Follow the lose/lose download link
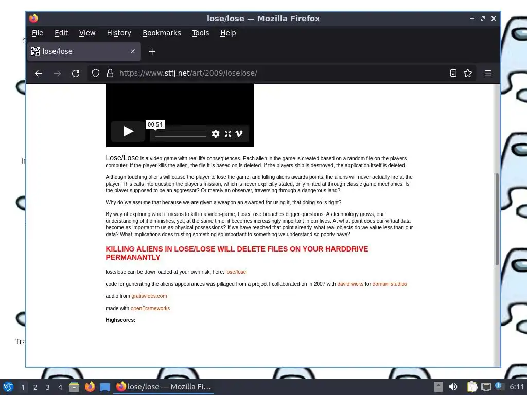This screenshot has width=527, height=395. pos(236,272)
